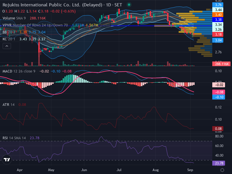Screen dimensions: 232x174
Task: Open the TradingView logo
Action: coord(7,159)
